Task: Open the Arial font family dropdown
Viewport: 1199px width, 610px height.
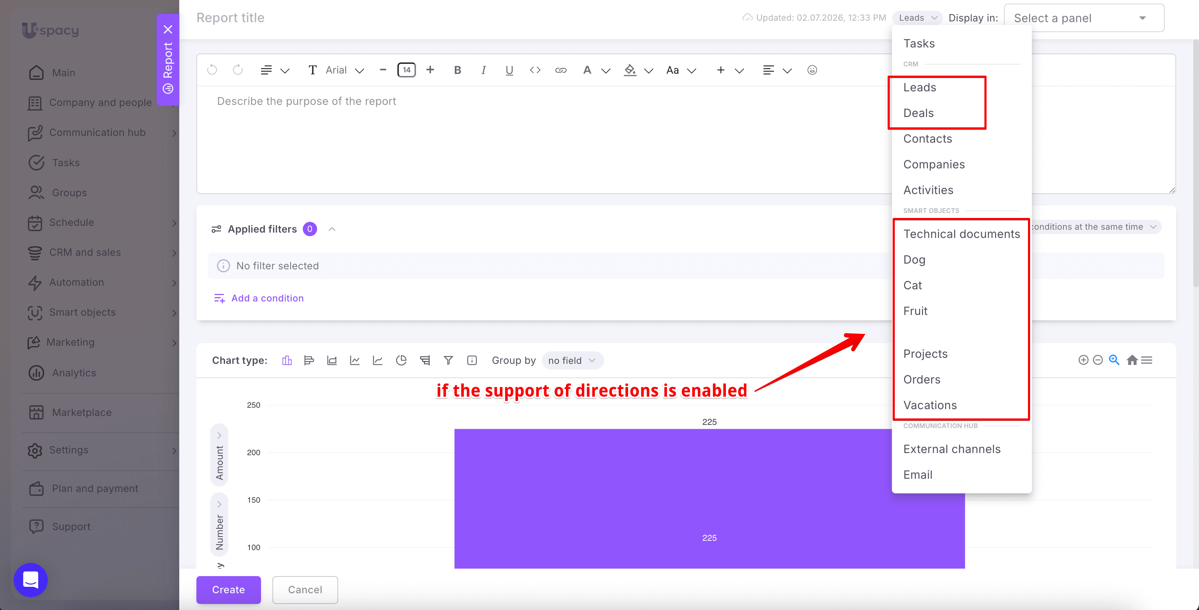Action: (336, 70)
